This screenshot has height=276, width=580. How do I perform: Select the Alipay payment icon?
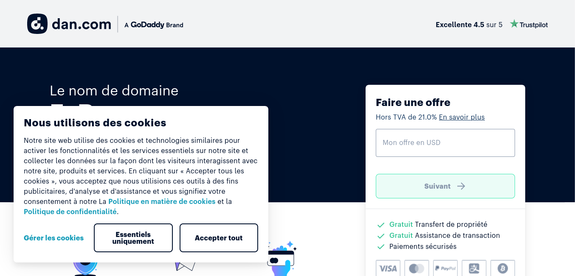474,268
